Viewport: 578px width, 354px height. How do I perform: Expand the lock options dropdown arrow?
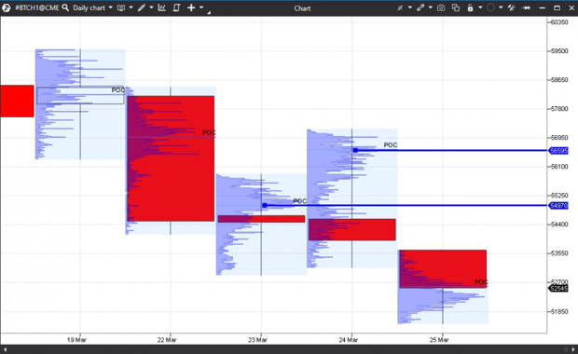click(x=480, y=7)
